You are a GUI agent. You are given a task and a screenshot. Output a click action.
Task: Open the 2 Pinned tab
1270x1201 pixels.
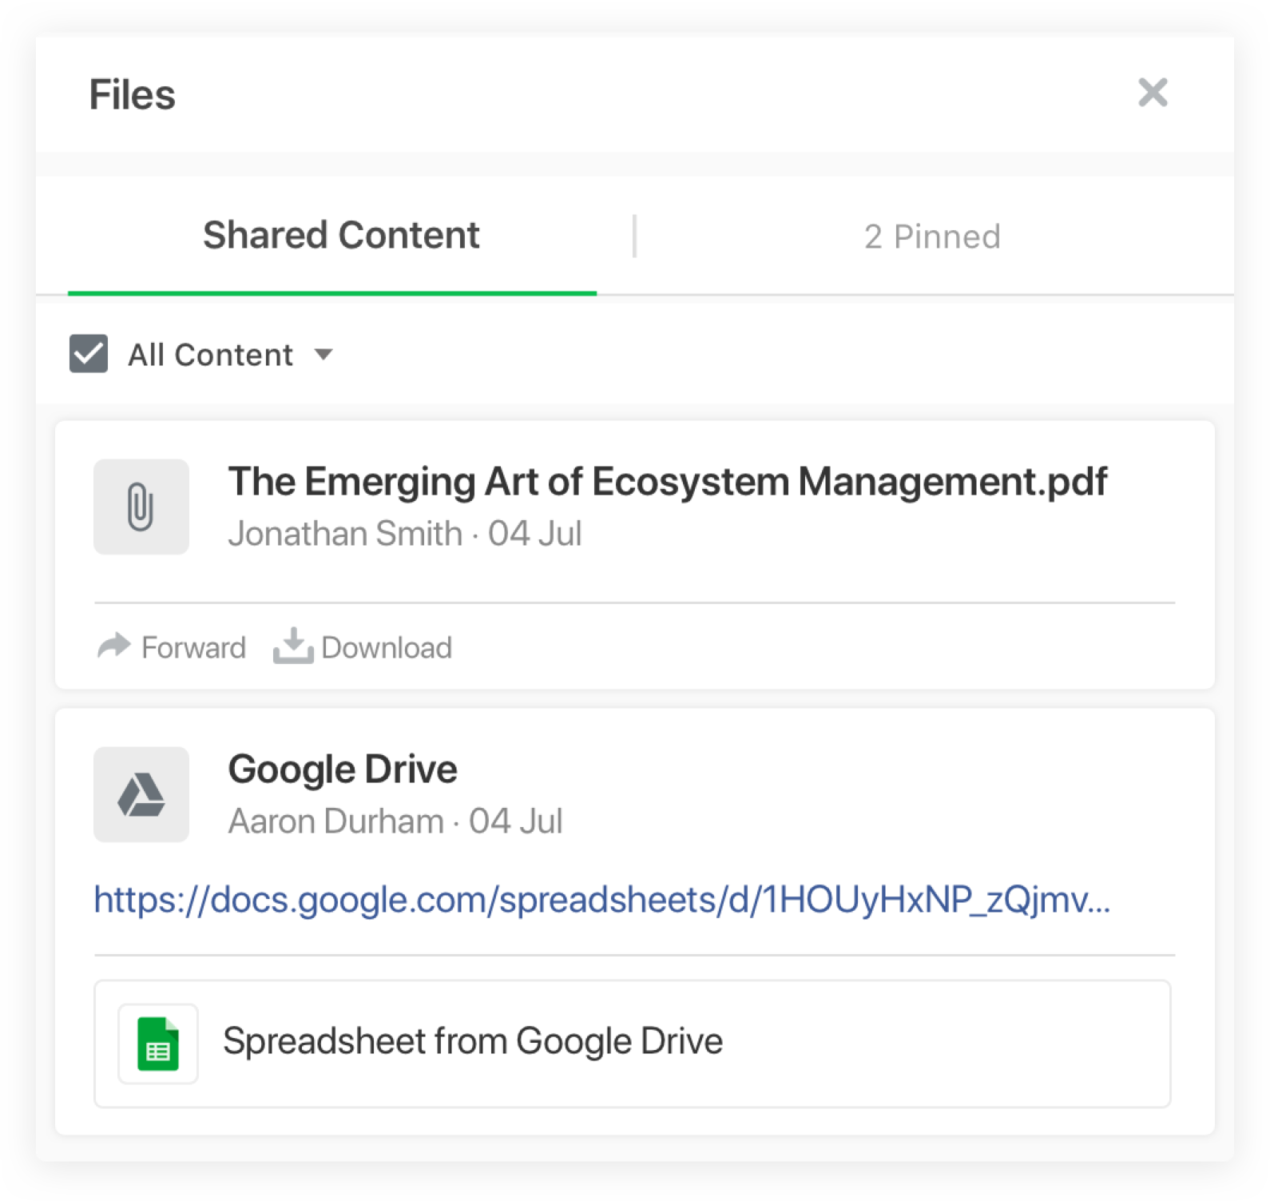[931, 237]
